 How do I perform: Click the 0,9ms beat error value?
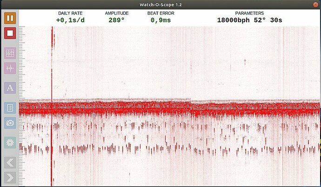160,20
